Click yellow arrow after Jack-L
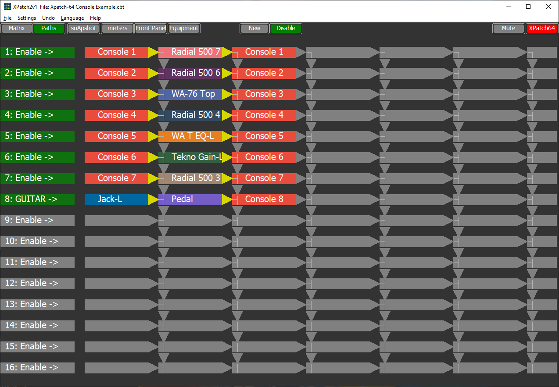The image size is (559, 387). (153, 199)
